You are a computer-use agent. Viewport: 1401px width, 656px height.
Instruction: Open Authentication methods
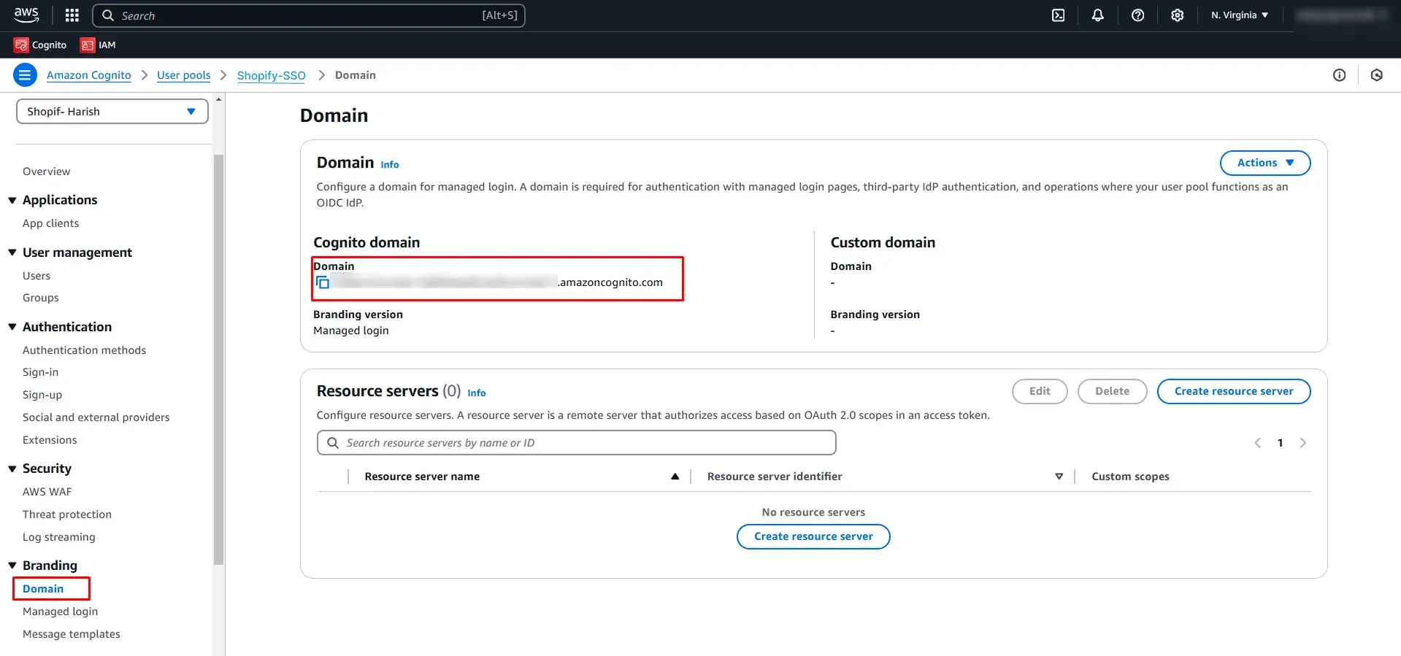tap(85, 350)
